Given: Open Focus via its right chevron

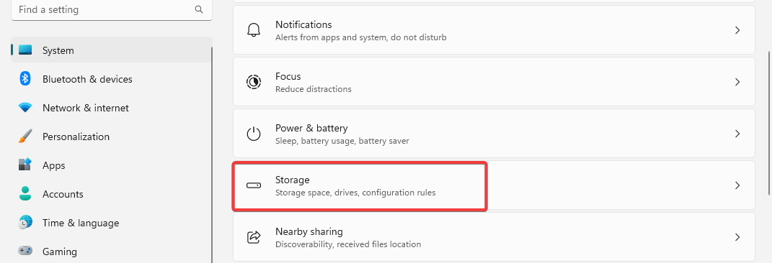Looking at the screenshot, I should click(737, 82).
